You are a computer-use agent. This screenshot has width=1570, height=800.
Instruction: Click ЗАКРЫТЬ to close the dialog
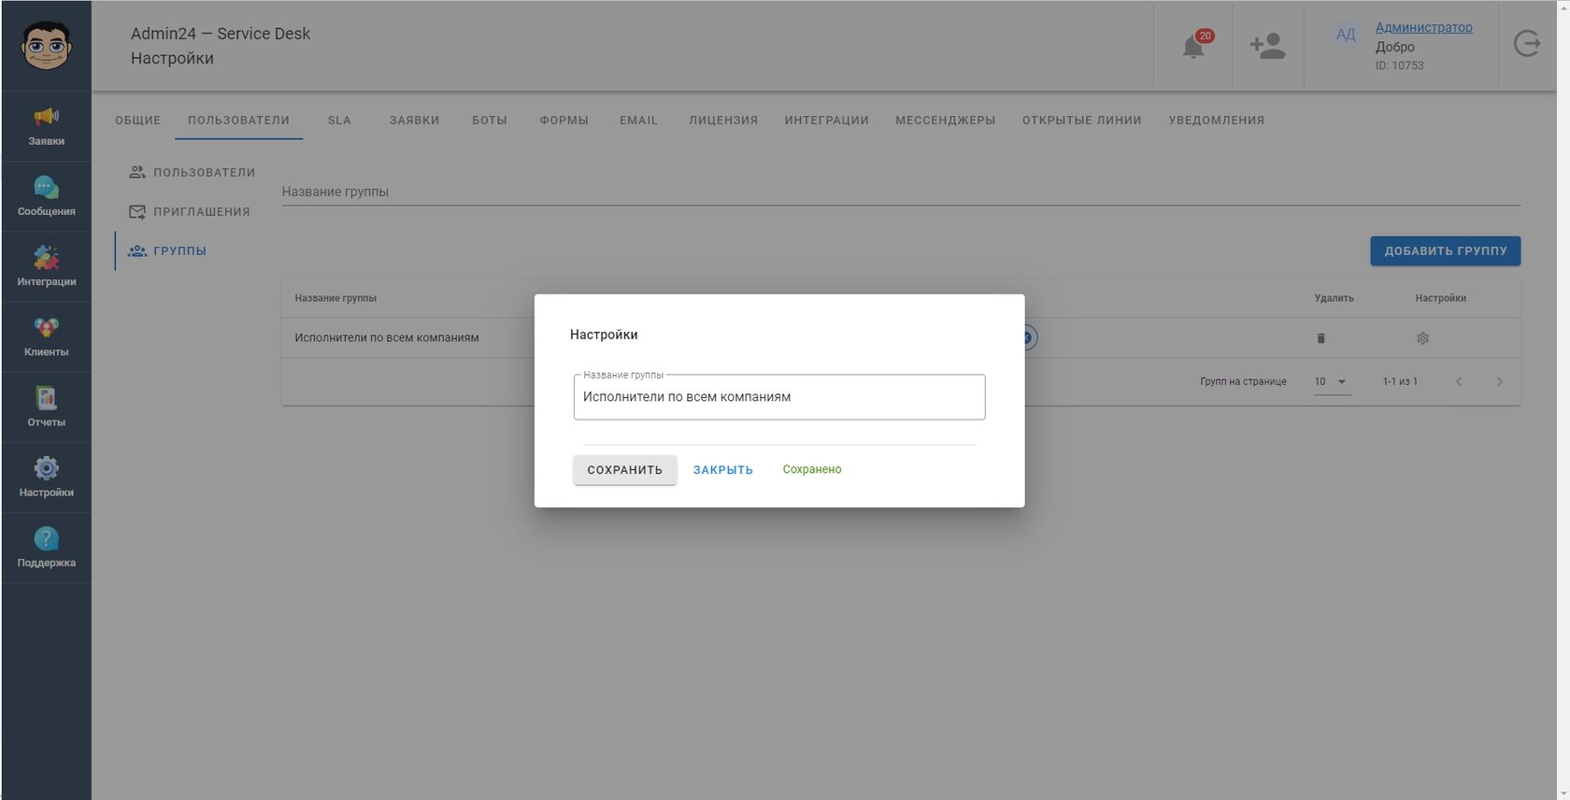[x=722, y=469]
